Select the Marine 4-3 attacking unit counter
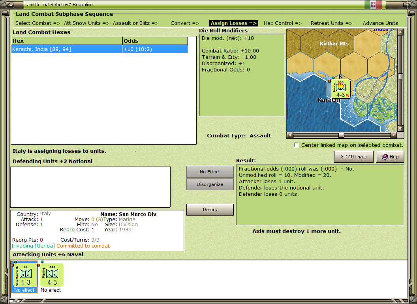Image resolution: width=417 pixels, height=304 pixels. (x=52, y=275)
